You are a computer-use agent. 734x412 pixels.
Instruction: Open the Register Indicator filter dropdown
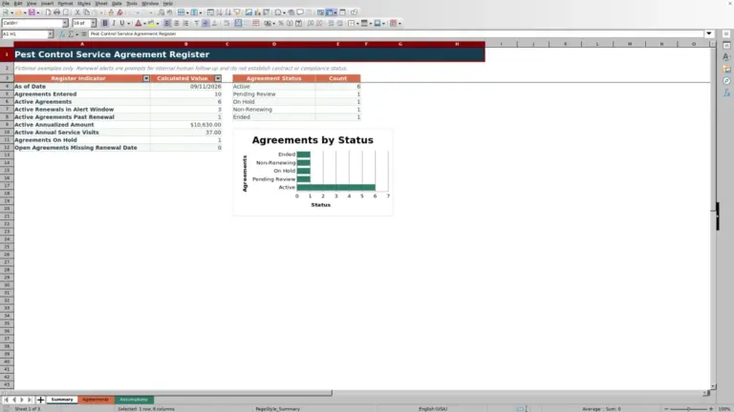pyautogui.click(x=146, y=78)
